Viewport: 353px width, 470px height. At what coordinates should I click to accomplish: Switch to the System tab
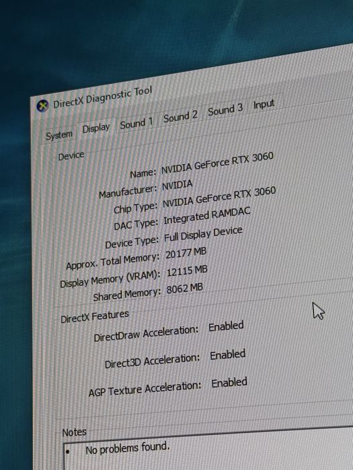tap(59, 135)
